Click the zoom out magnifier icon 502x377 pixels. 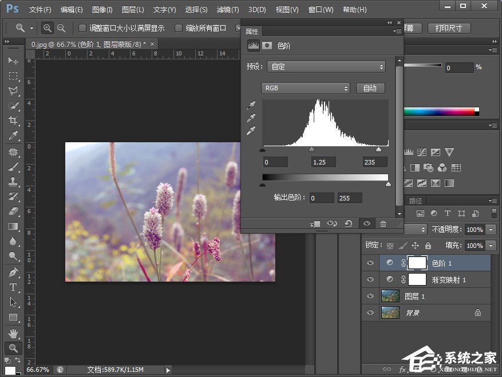(61, 28)
